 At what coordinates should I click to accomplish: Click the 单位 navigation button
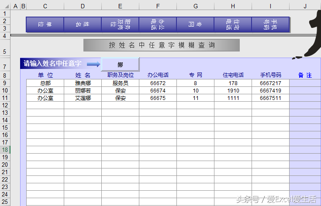pos(45,24)
